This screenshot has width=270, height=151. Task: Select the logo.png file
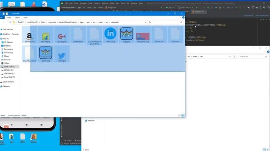(127, 35)
